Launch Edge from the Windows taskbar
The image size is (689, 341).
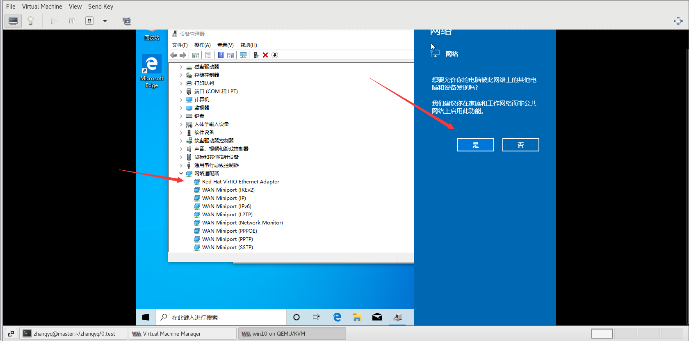pos(337,317)
